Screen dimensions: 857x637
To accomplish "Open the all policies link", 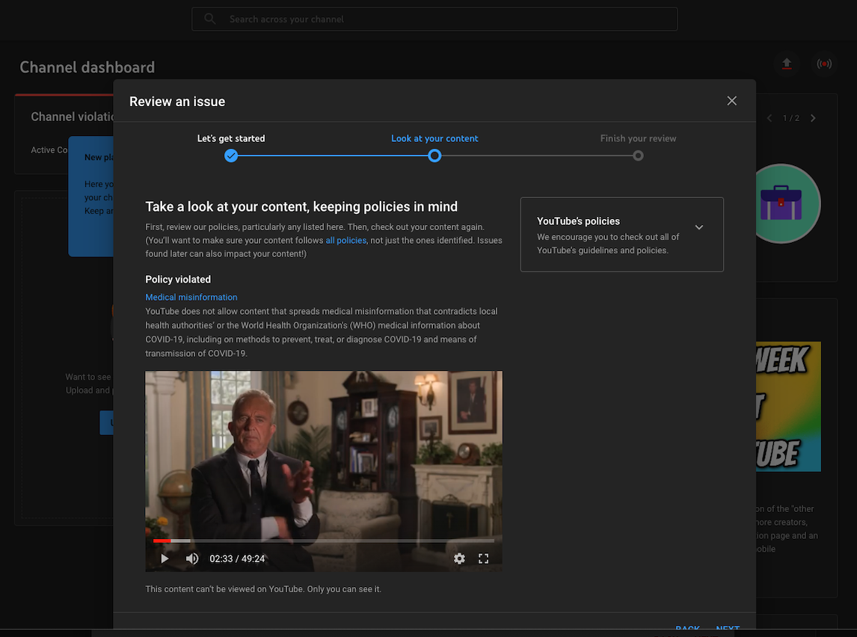I will point(345,241).
